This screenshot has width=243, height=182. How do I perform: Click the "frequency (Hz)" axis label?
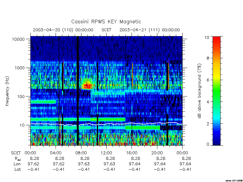pyautogui.click(x=7, y=91)
